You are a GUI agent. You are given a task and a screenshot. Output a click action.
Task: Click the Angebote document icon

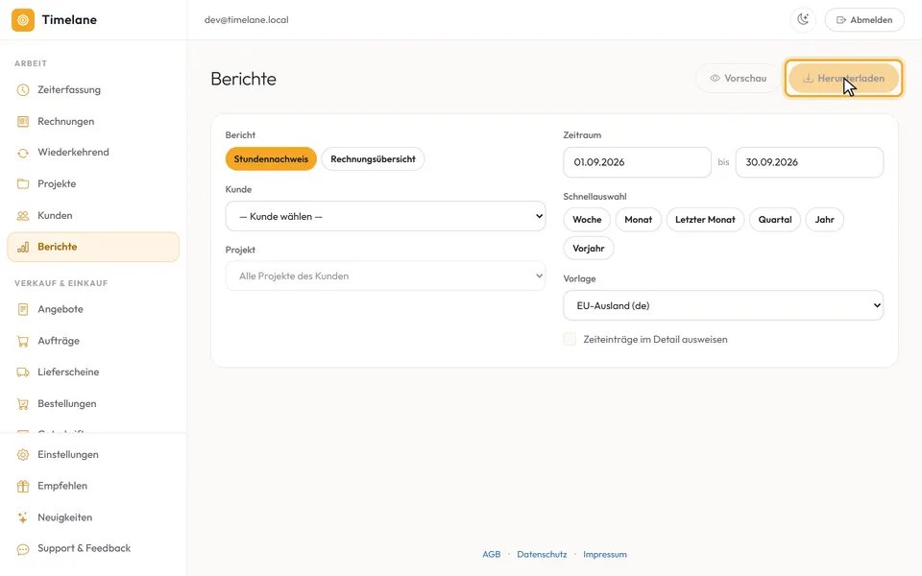pyautogui.click(x=23, y=309)
